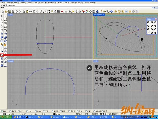Select the Circle tool in the sidebar
158x119 pixels.
(x=2, y=23)
